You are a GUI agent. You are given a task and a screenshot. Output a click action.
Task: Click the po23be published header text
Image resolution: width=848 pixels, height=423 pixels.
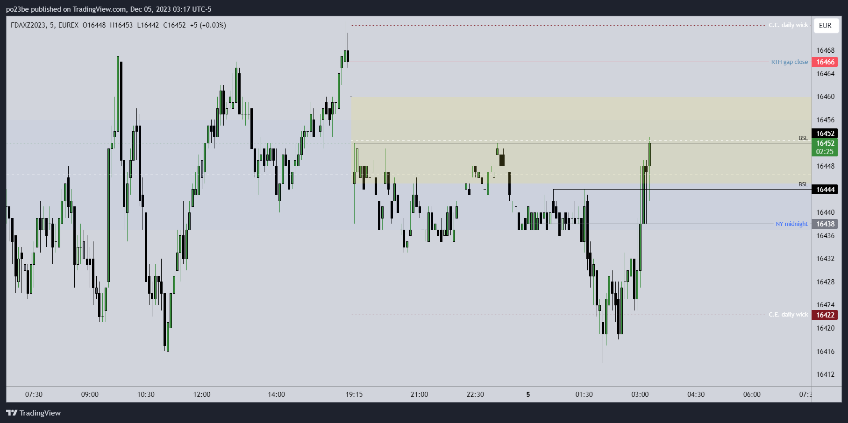coord(108,9)
